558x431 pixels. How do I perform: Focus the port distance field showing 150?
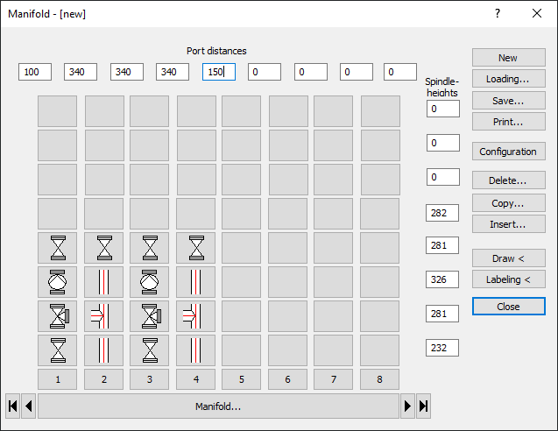pos(219,72)
